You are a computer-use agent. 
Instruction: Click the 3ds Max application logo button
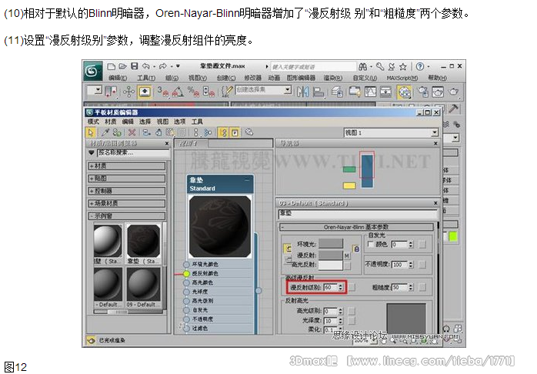pyautogui.click(x=93, y=72)
